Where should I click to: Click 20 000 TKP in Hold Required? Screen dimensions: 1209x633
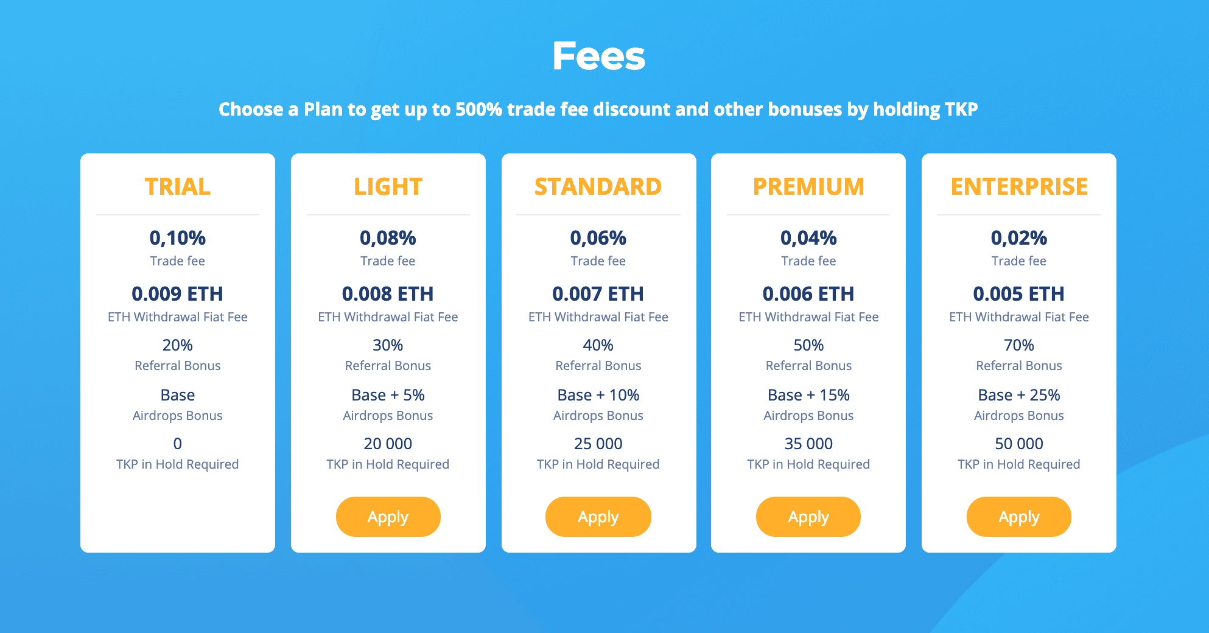[388, 444]
